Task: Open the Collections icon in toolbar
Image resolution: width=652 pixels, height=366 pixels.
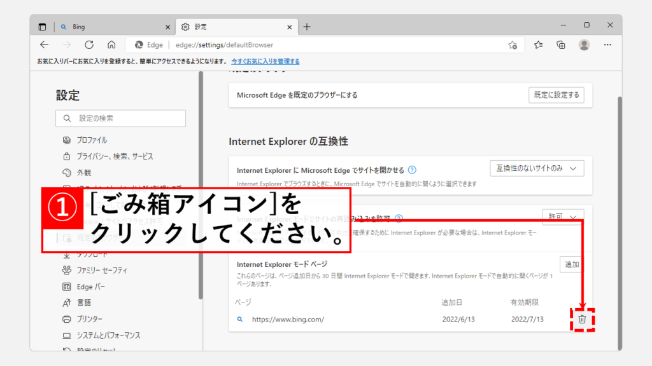Action: pyautogui.click(x=561, y=45)
